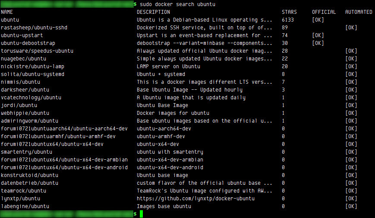375x218 pixels.
Task: Click description 'Ubuntu Base Image' for jordi/ubuntu
Action: (162, 105)
